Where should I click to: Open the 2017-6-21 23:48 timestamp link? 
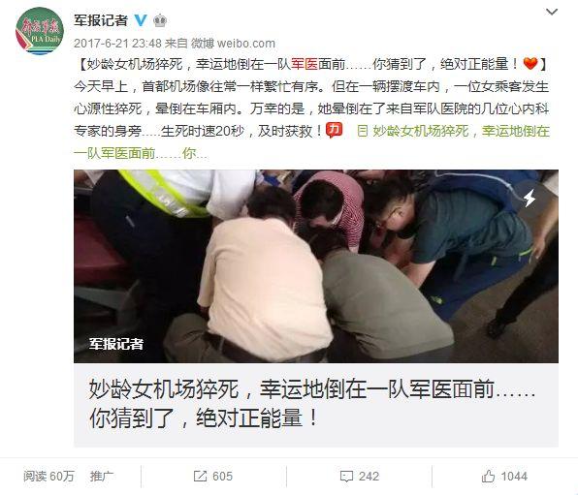tap(117, 44)
